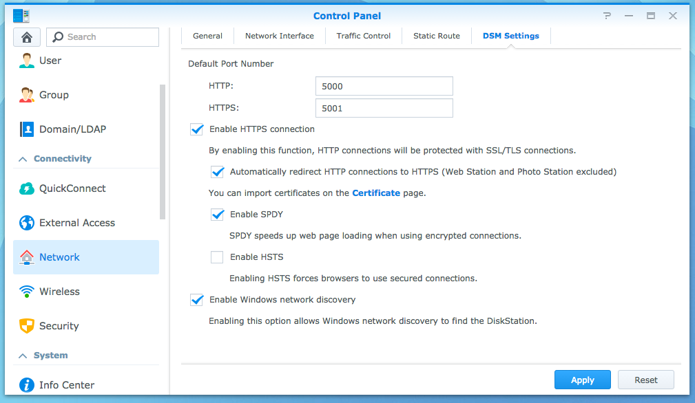Switch to the Traffic Control tab
The height and width of the screenshot is (403, 695).
click(x=363, y=36)
